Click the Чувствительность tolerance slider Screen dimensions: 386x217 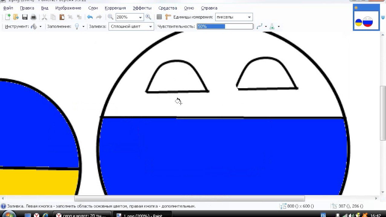click(x=225, y=27)
